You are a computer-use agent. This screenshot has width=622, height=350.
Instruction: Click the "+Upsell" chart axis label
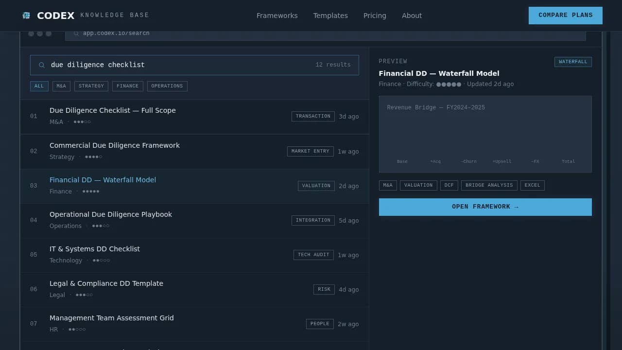[502, 161]
